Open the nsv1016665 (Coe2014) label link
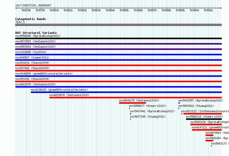 click(x=31, y=52)
